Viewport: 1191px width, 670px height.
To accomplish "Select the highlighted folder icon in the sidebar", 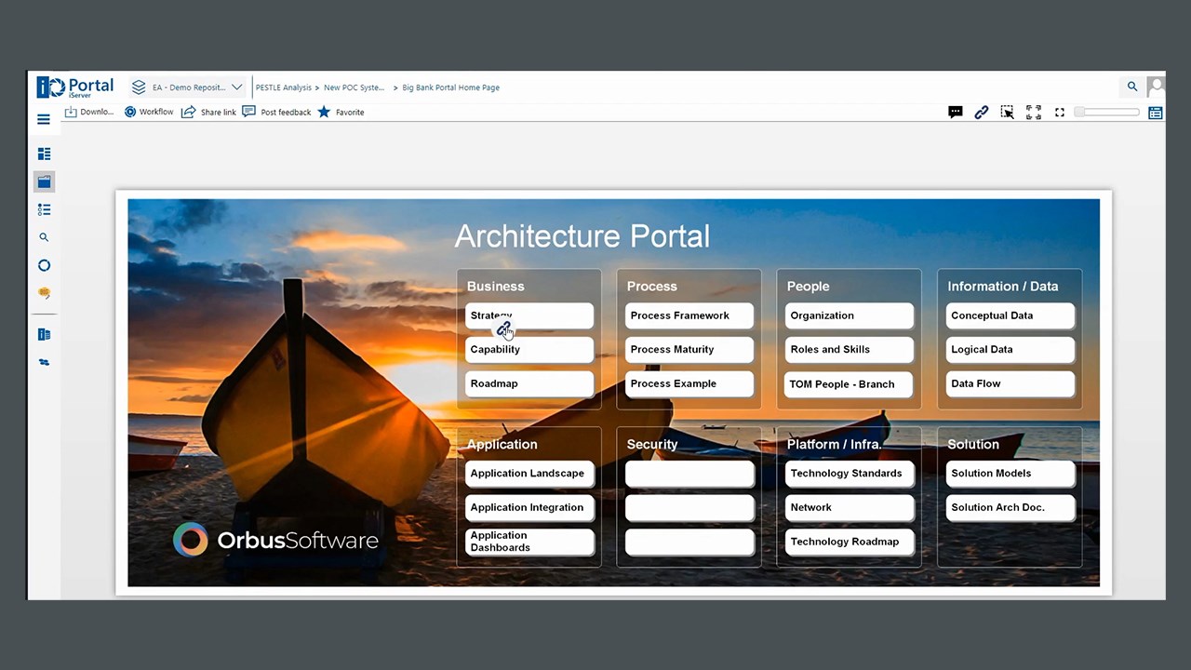I will [x=44, y=181].
